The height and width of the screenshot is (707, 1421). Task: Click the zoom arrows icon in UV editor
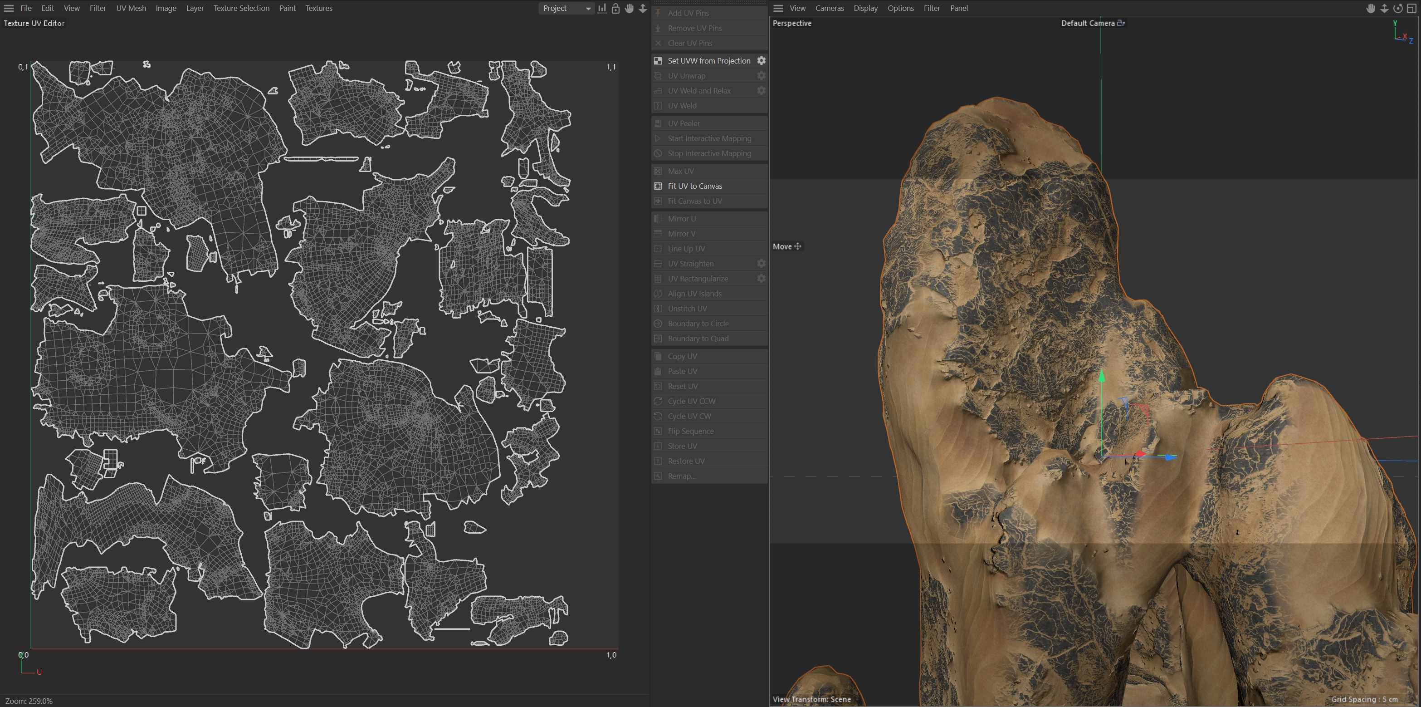(x=643, y=8)
